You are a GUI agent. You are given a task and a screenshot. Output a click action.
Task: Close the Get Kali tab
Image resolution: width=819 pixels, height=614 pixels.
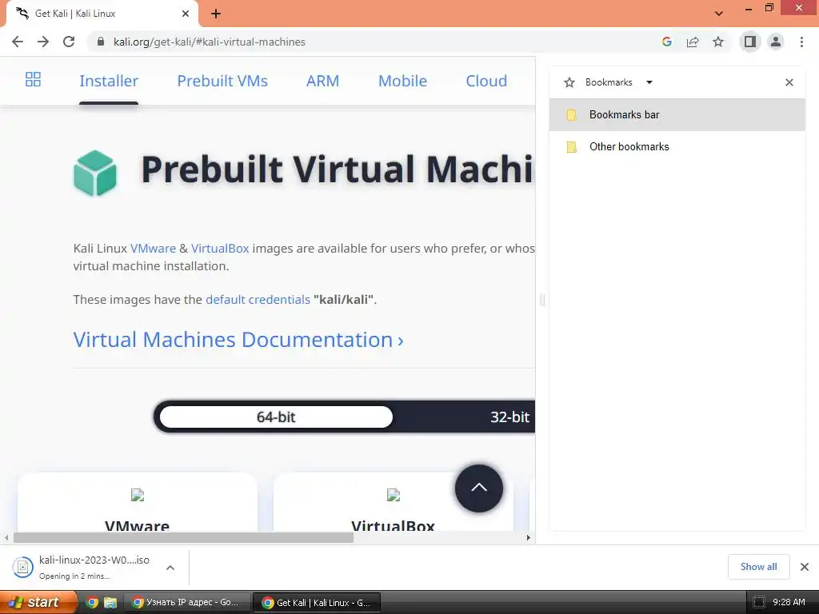pyautogui.click(x=186, y=14)
